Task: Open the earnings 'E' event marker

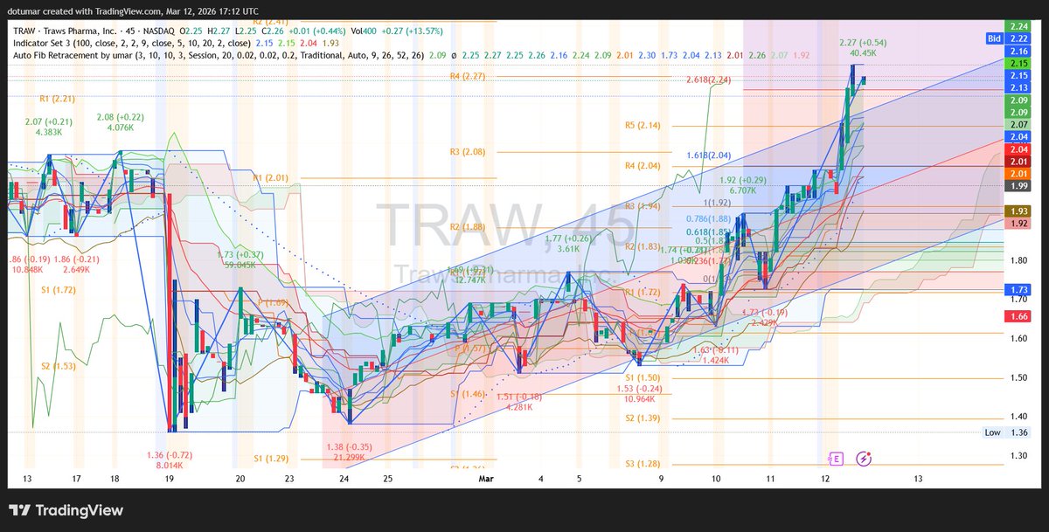Action: point(835,458)
